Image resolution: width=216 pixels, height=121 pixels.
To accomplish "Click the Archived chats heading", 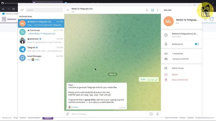I will click(x=26, y=16).
